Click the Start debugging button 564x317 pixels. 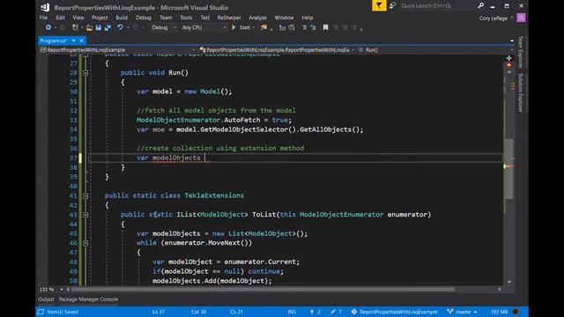click(x=241, y=27)
